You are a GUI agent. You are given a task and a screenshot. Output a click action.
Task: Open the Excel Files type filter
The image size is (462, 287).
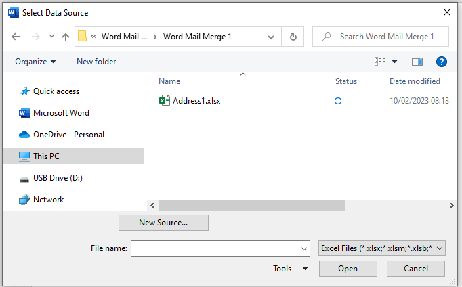[382, 248]
